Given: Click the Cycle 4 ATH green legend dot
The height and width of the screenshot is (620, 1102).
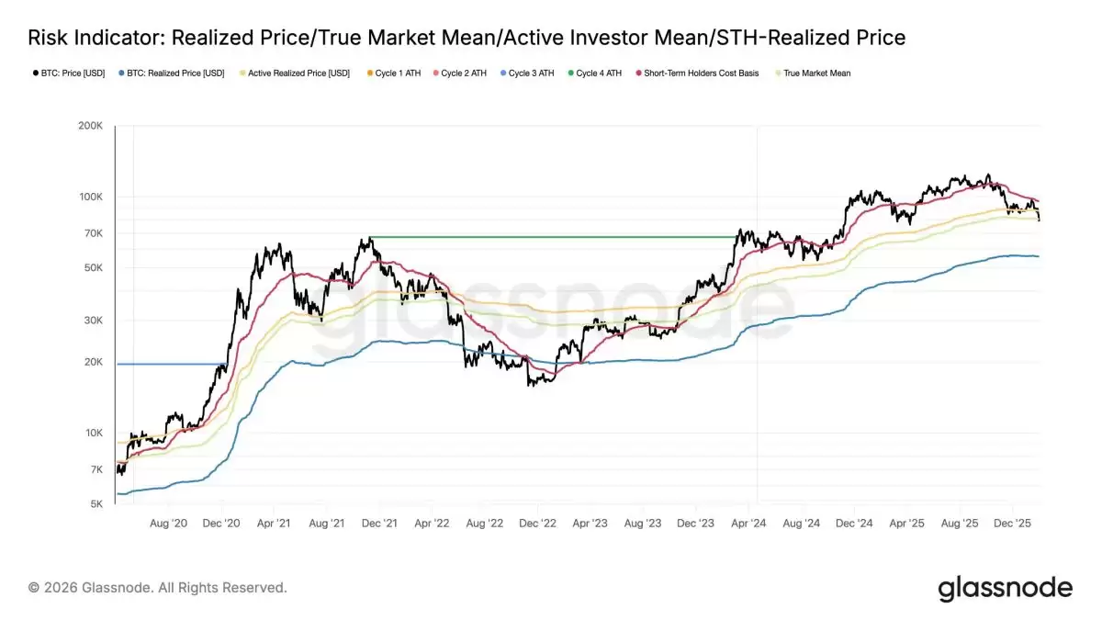Looking at the screenshot, I should click(570, 73).
